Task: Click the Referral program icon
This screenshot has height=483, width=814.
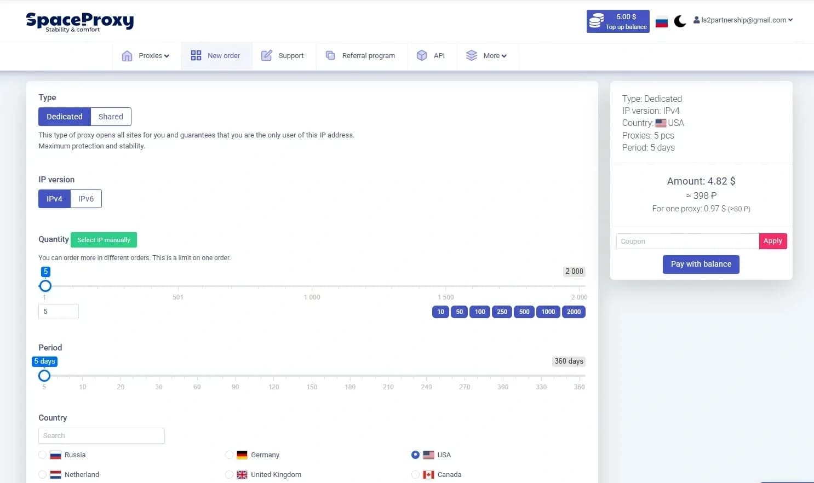Action: (x=330, y=55)
